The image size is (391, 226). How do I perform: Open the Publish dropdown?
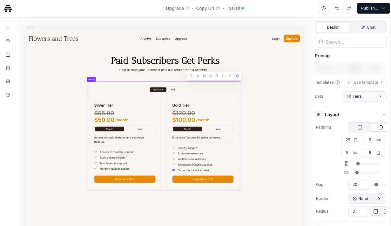(373, 8)
